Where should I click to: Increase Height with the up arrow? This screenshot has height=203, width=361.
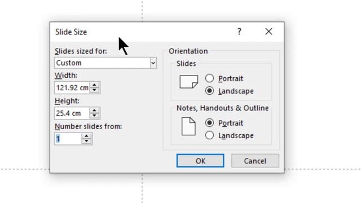pyautogui.click(x=94, y=111)
